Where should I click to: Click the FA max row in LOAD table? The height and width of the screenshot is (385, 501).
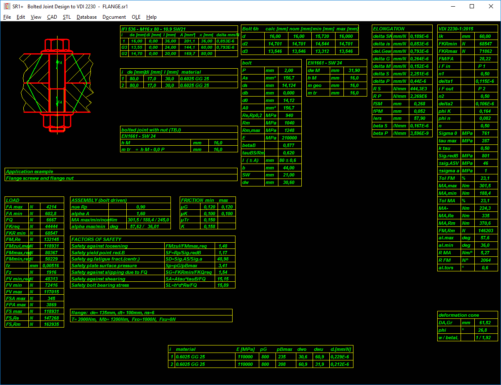[x=34, y=207]
